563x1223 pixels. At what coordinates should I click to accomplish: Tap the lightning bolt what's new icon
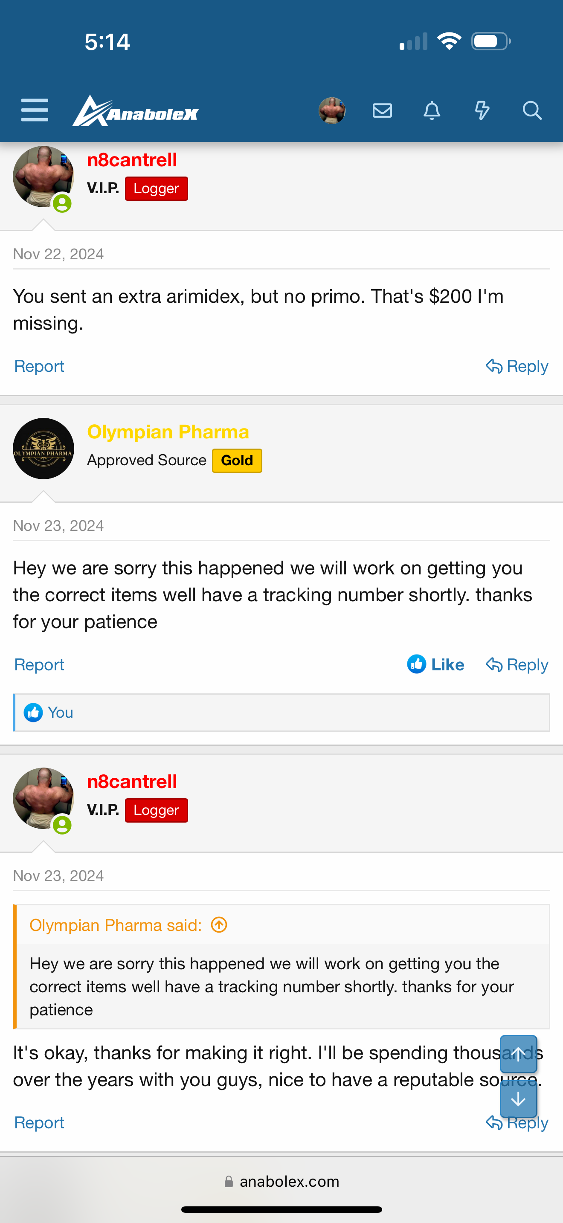pos(482,110)
